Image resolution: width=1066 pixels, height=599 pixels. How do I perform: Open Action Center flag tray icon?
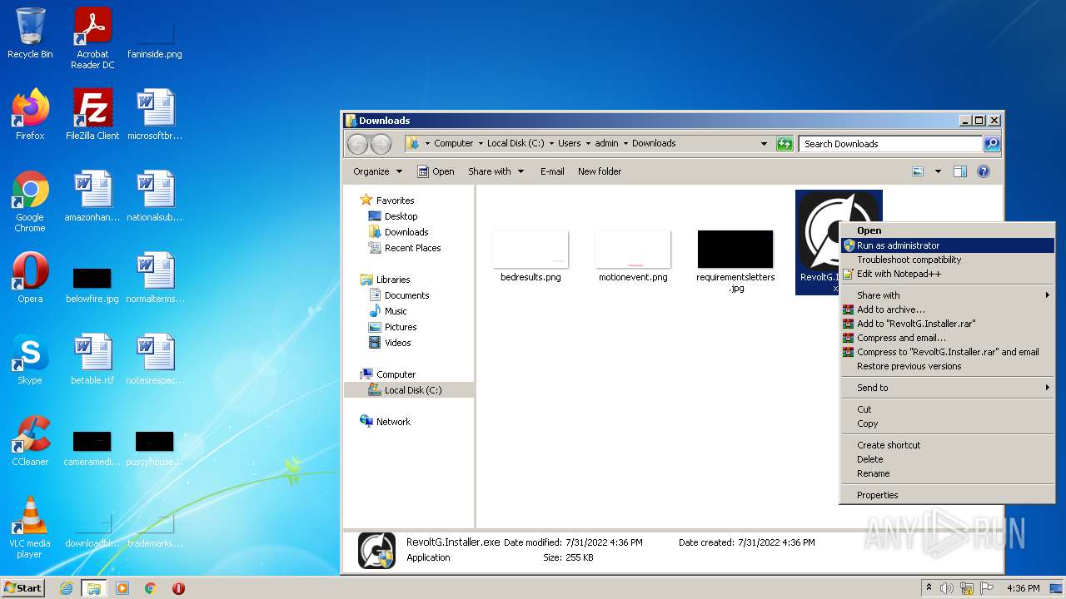pos(987,588)
